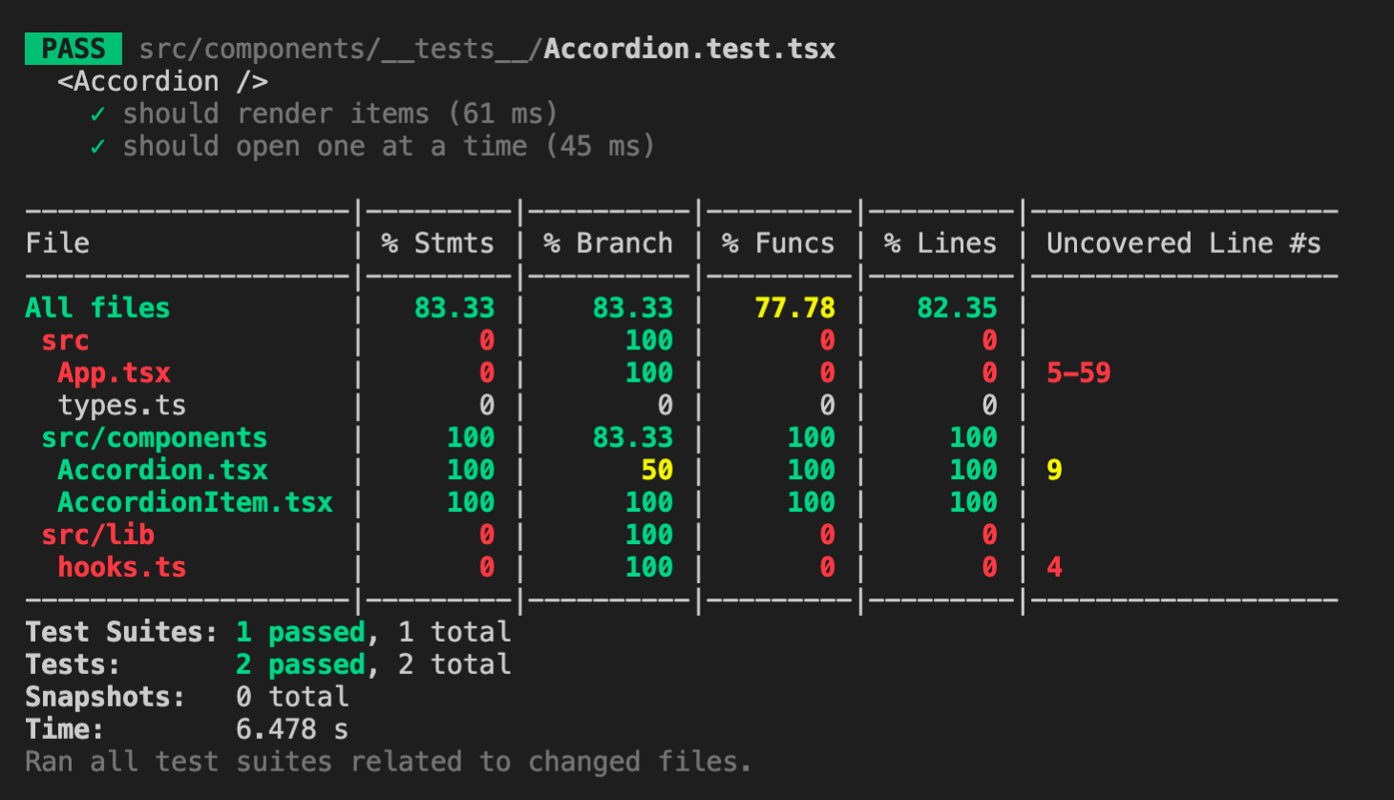
Task: Click checkmark beside "should render items"
Action: click(97, 115)
